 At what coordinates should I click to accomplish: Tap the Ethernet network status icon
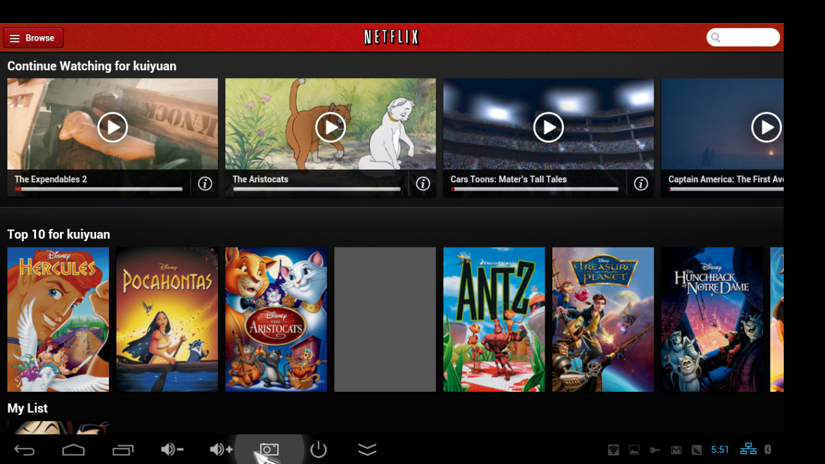[x=748, y=449]
